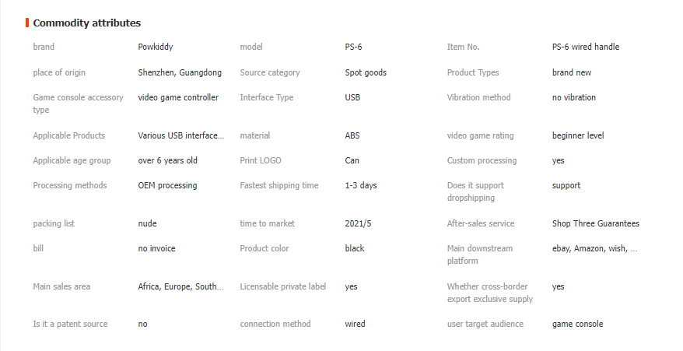
Task: Click the ABS material value
Action: (x=352, y=135)
